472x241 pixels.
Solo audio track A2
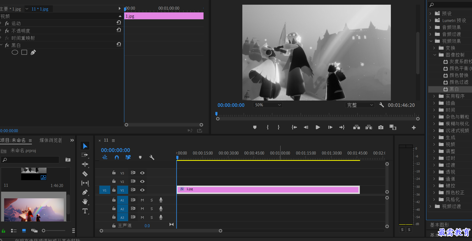tap(152, 209)
